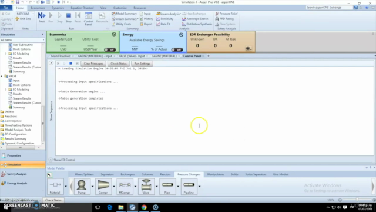376x212 pixels.
Task: Click the Search aspenONE Exchange field
Action: pyautogui.click(x=329, y=8)
